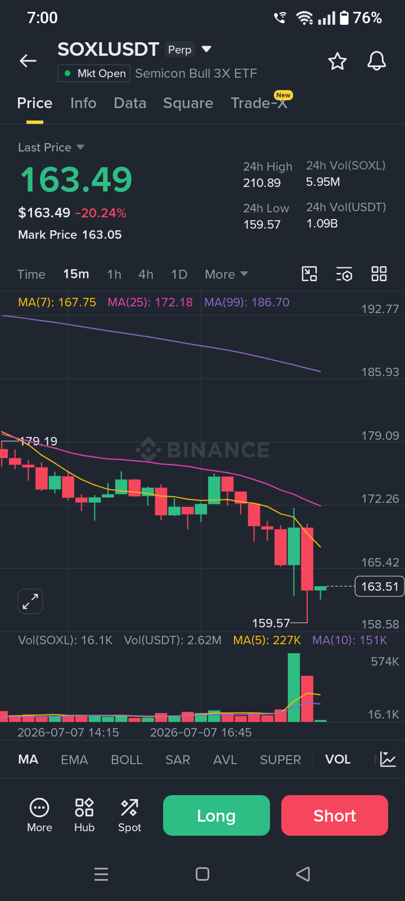The width and height of the screenshot is (405, 901).
Task: Tap the Android home button
Action: point(202,874)
